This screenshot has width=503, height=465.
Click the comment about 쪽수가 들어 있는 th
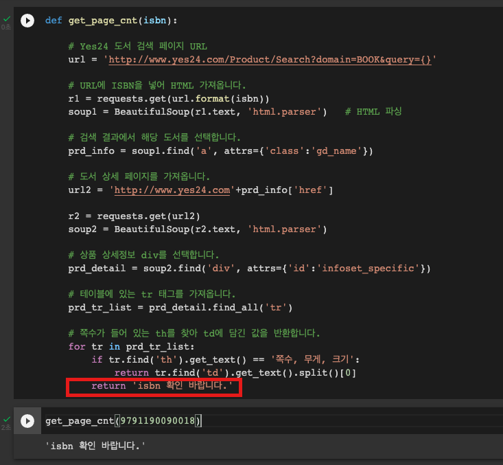click(194, 334)
